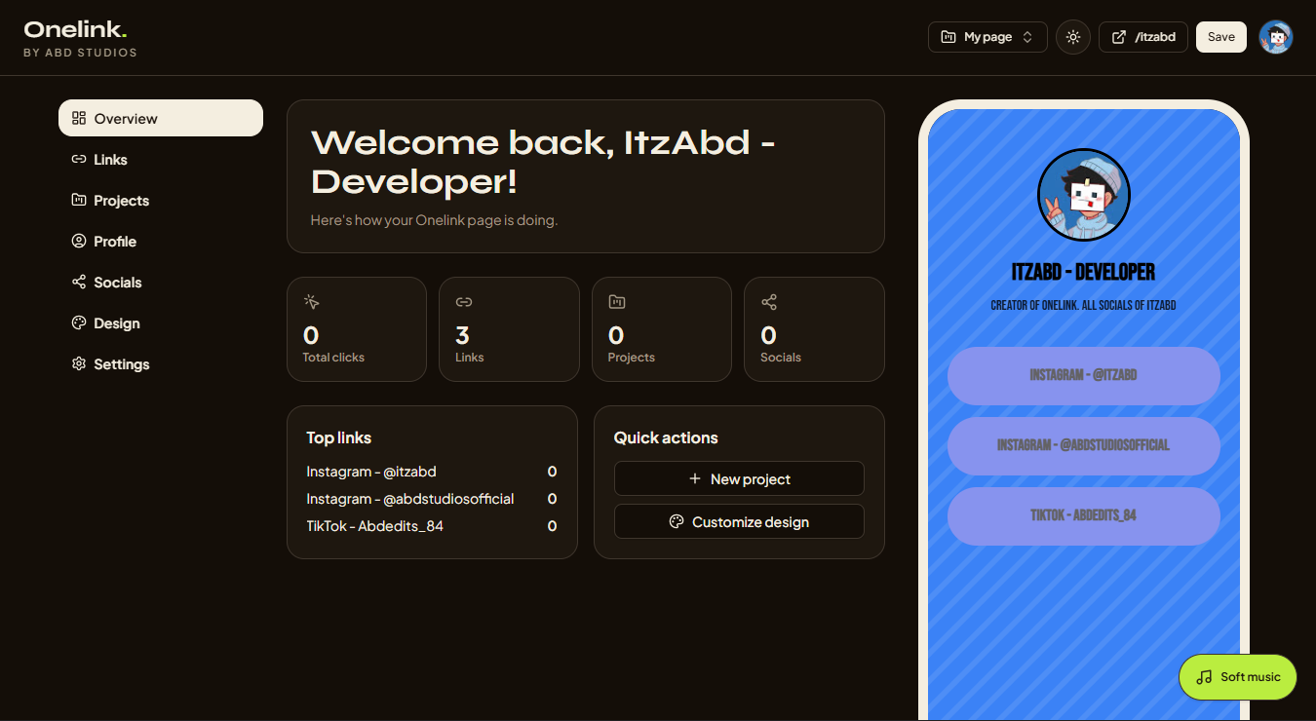Click the Welcome back heading text
1316x721 pixels.
543,162
